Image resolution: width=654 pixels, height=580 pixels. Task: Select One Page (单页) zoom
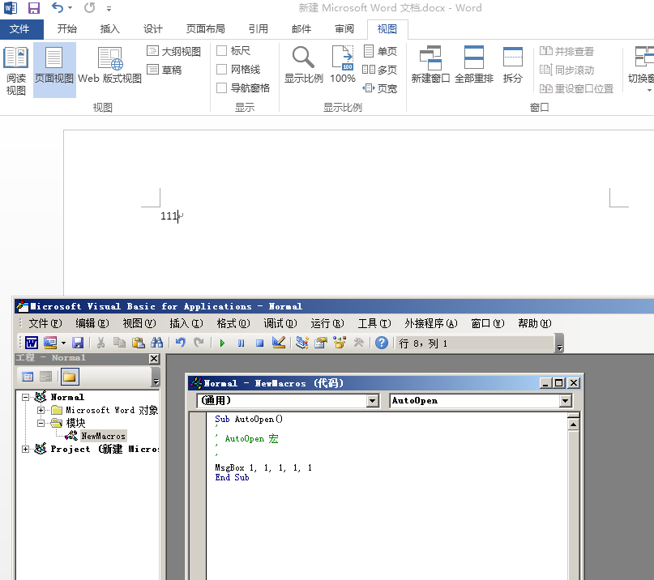(380, 51)
